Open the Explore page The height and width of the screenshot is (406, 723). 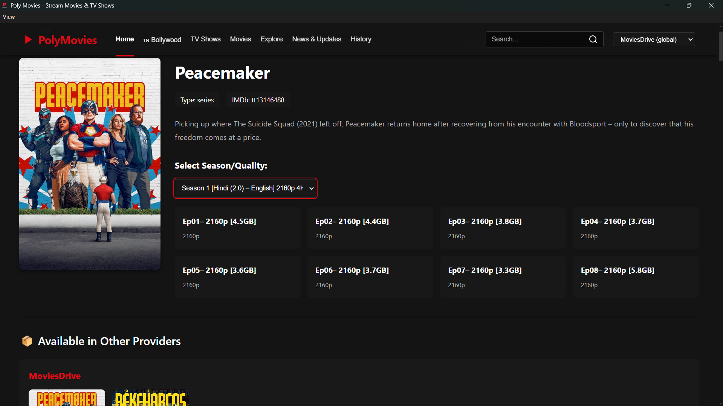point(271,39)
